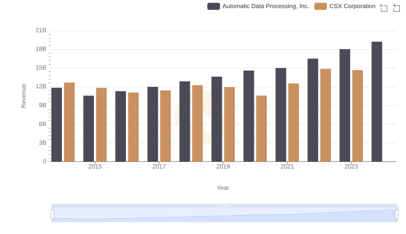Click the 12B y-axis label
This screenshot has height=234, width=406.
(x=41, y=86)
